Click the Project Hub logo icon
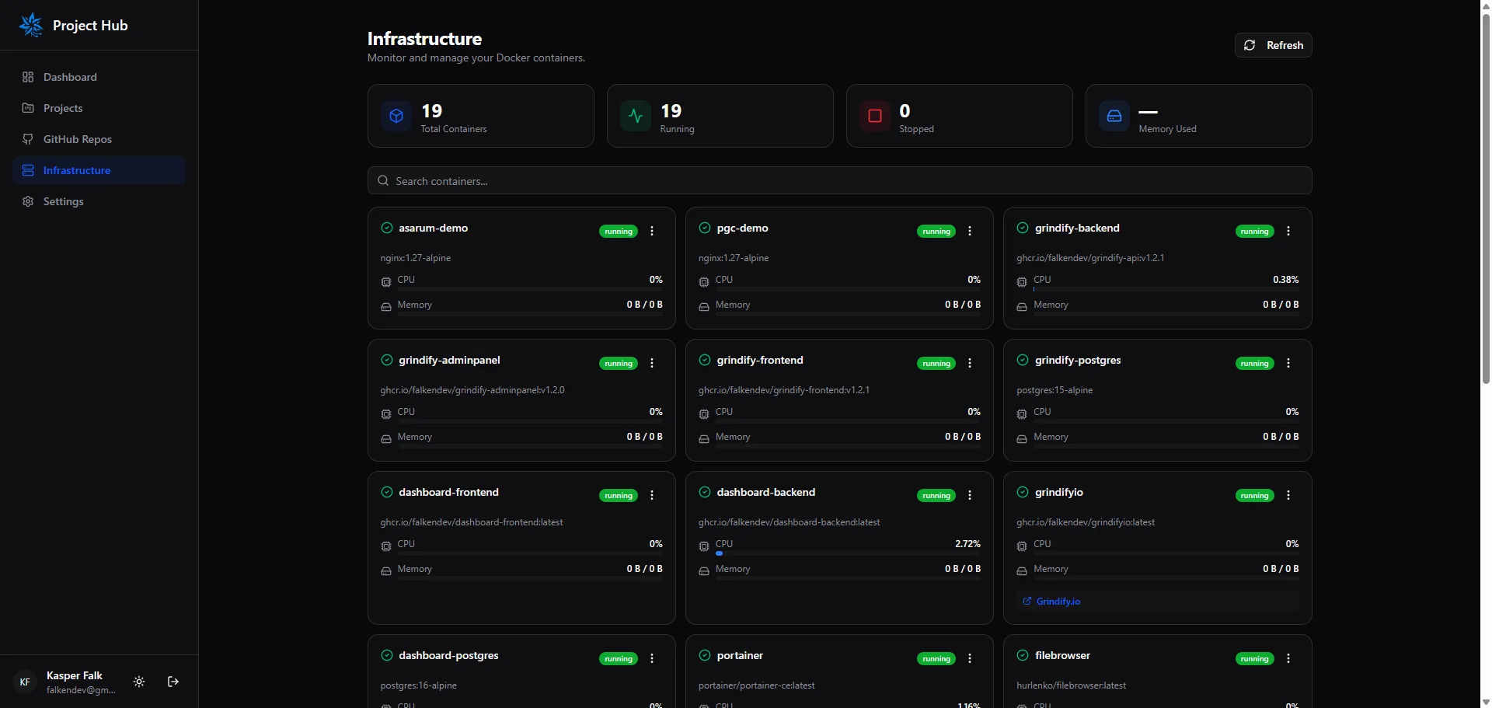Screen dimensions: 1492x708 (x=31, y=25)
